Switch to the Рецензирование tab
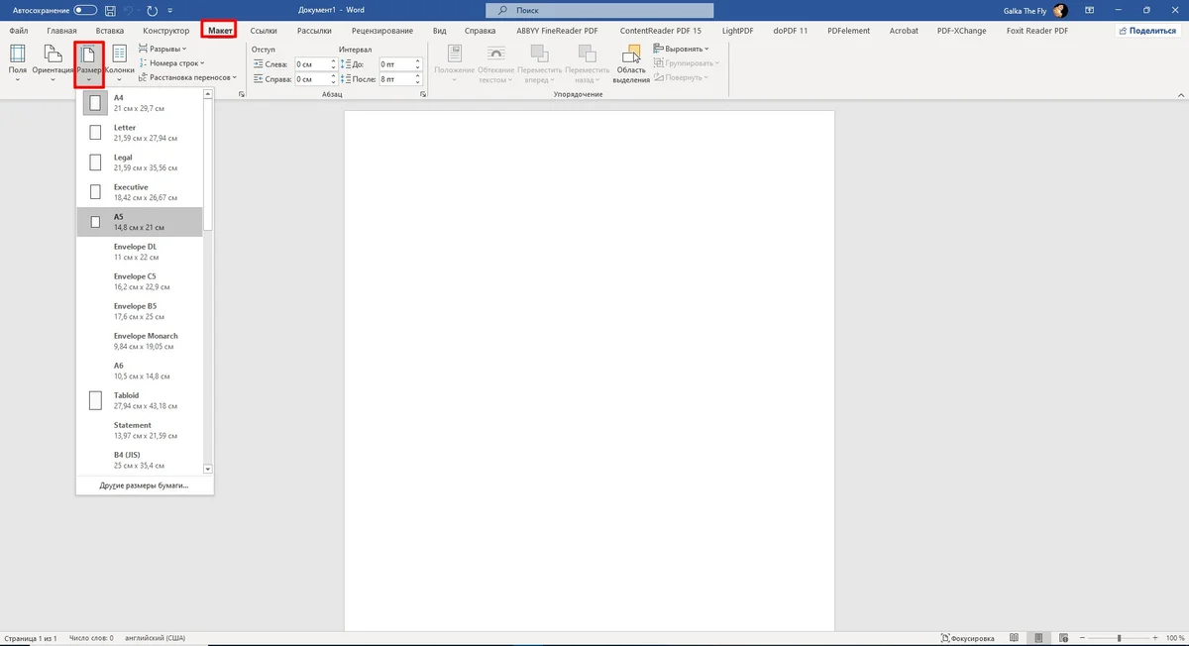This screenshot has width=1189, height=646. pyautogui.click(x=381, y=31)
